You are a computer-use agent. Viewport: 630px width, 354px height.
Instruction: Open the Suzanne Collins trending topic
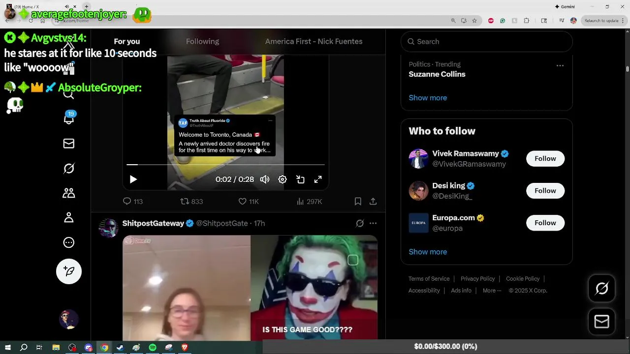coord(437,74)
